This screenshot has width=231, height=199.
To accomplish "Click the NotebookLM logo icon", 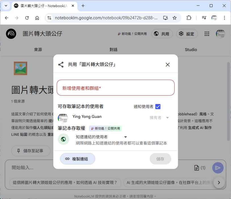I will click(x=11, y=34).
